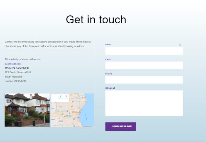Call the 07549 898795 phone link

(x=13, y=64)
